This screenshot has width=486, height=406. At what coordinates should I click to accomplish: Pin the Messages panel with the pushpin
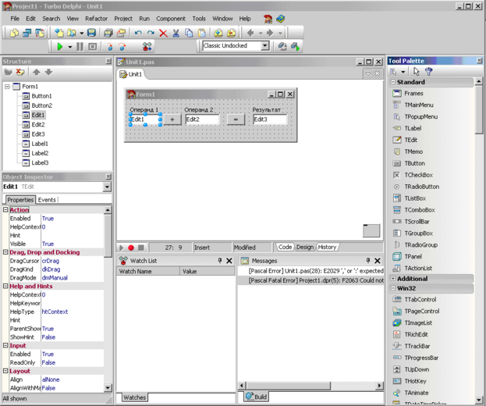click(368, 261)
